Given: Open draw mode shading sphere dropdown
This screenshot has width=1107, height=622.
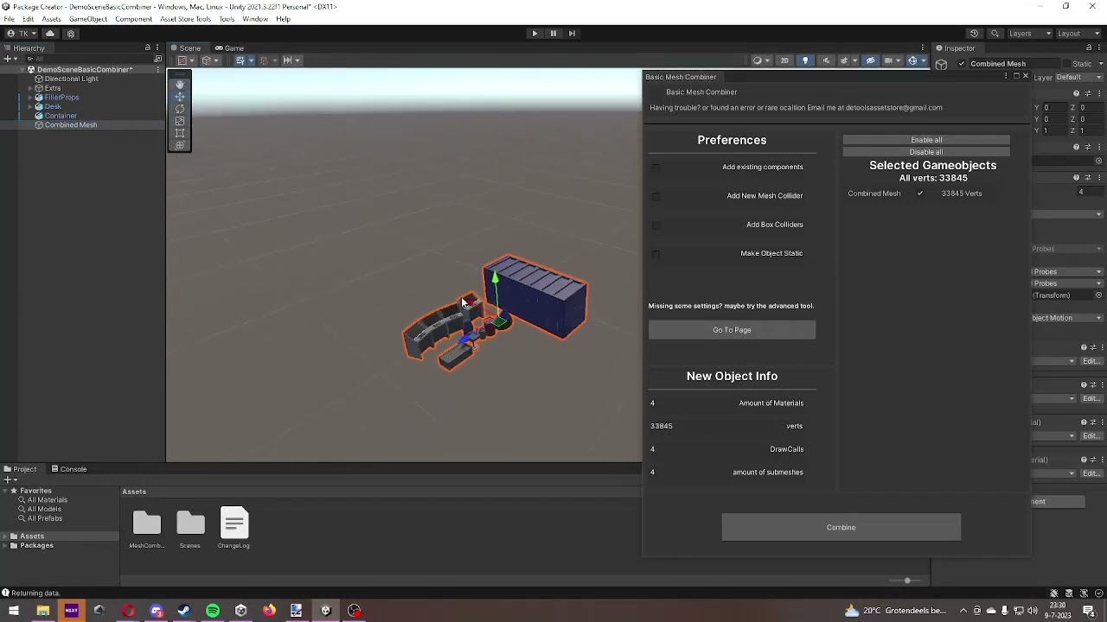Looking at the screenshot, I should click(x=759, y=60).
